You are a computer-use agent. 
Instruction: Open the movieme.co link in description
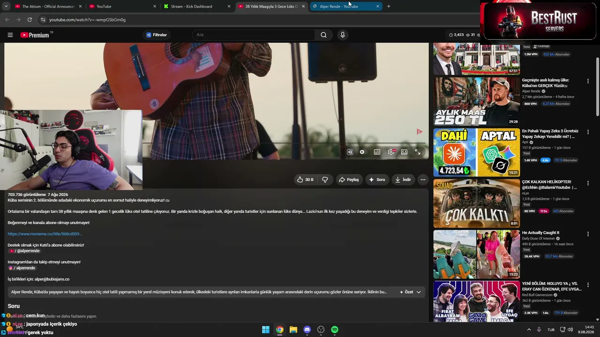tap(45, 234)
